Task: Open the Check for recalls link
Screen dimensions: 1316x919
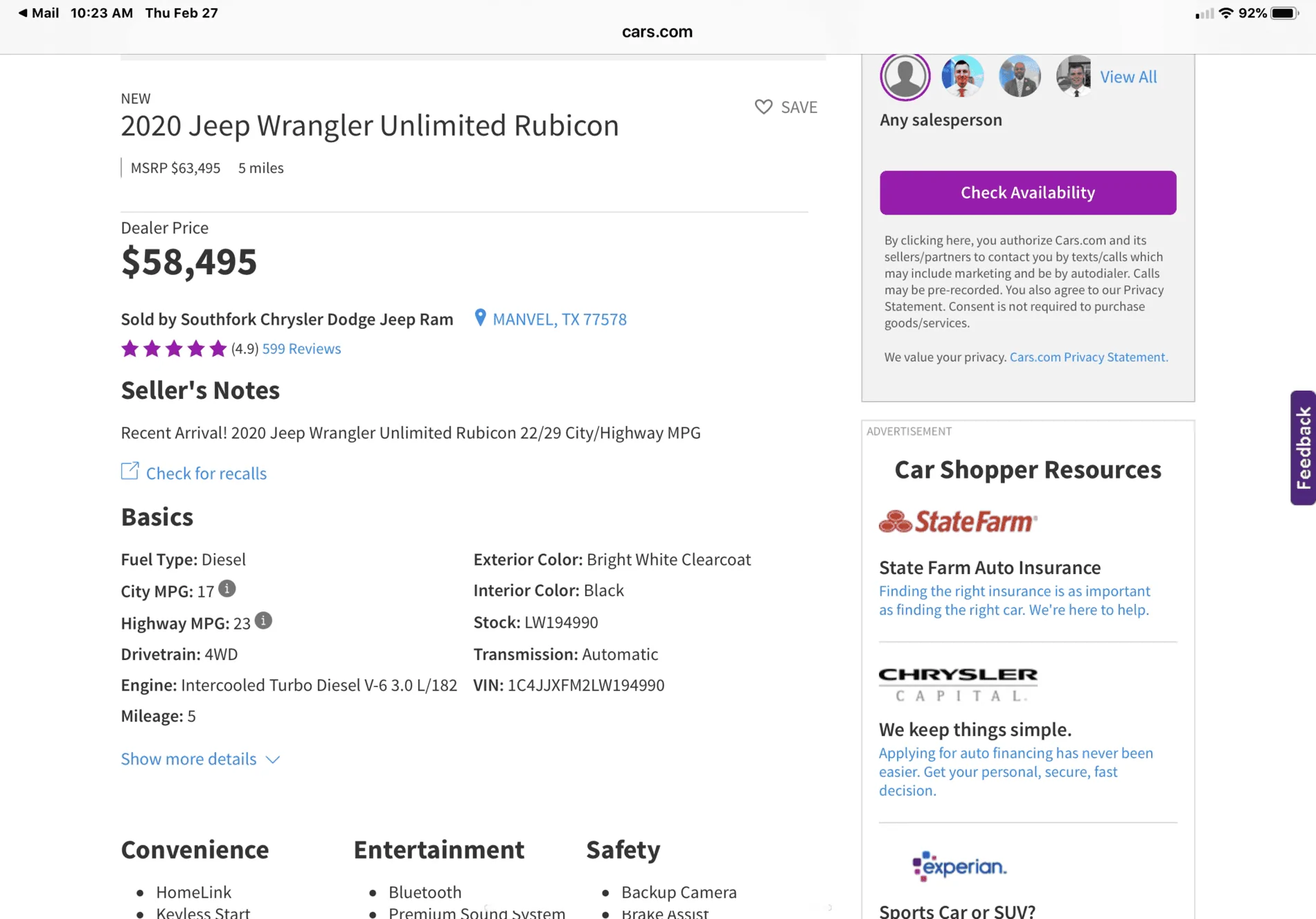Action: pos(206,473)
